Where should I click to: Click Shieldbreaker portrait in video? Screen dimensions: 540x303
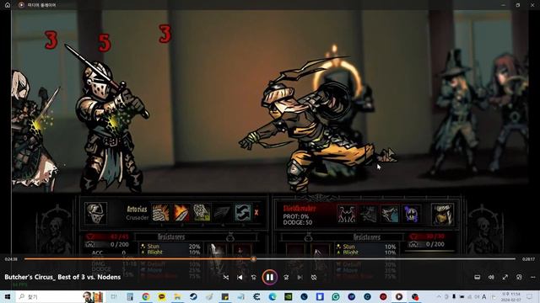point(442,214)
